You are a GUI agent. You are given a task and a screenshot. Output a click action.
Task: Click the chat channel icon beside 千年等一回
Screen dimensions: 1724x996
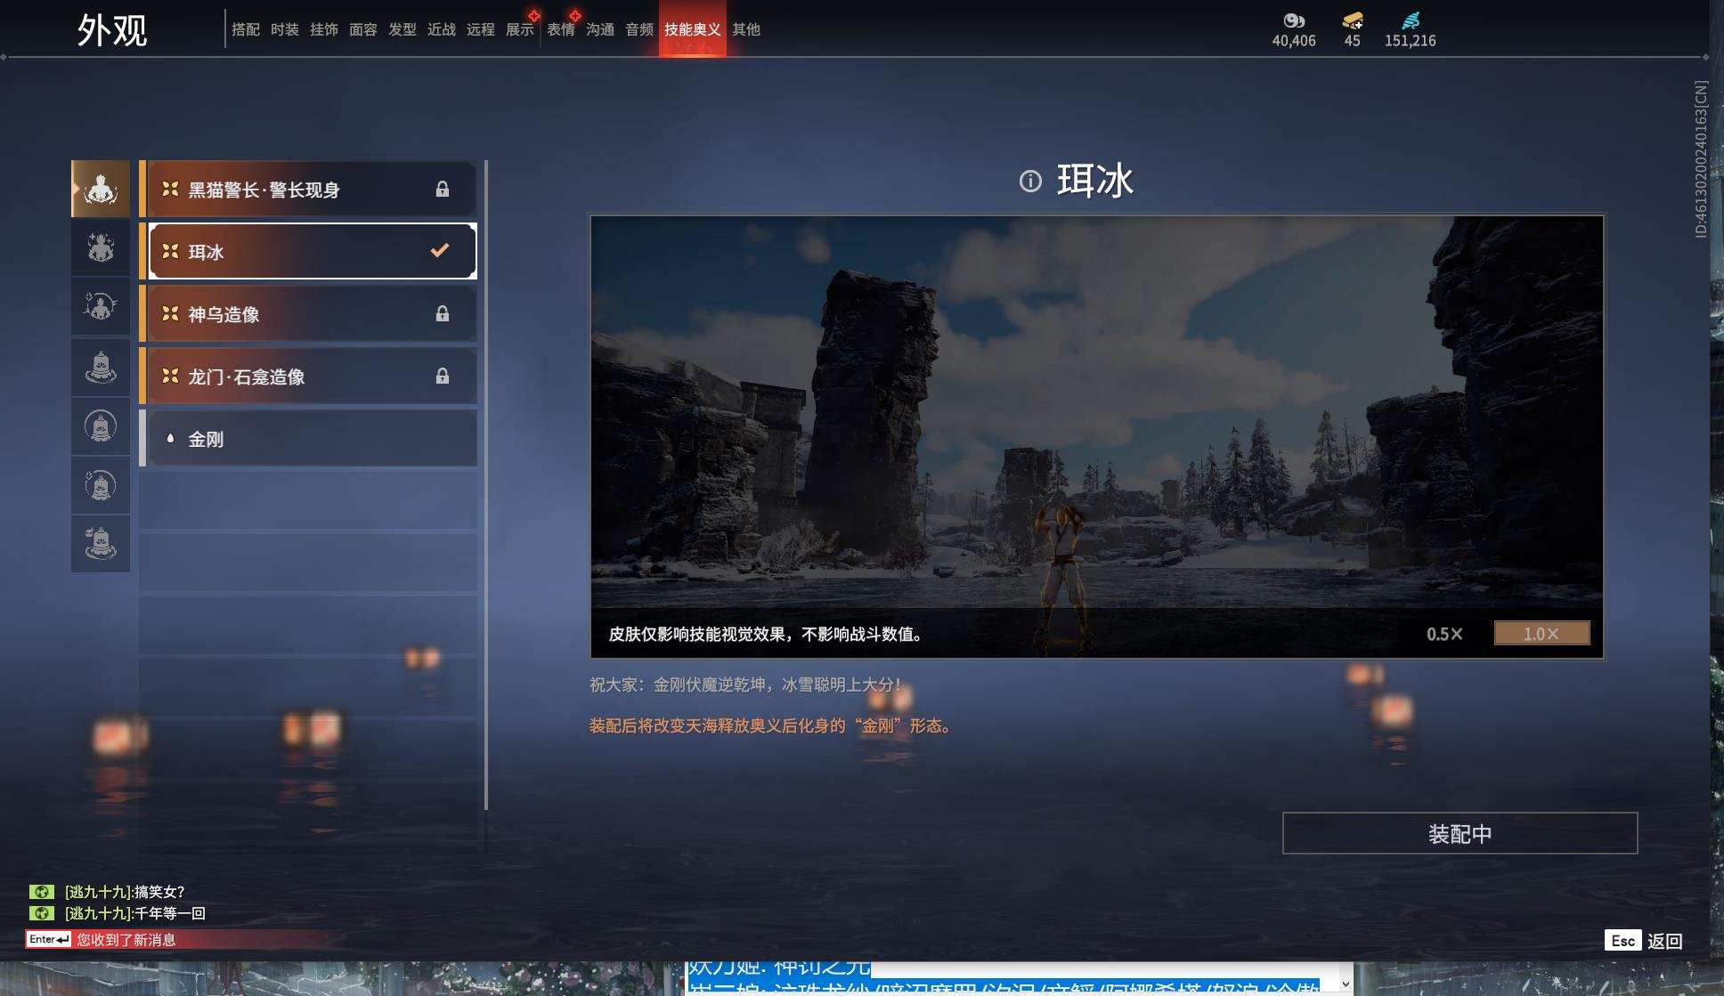(x=41, y=913)
